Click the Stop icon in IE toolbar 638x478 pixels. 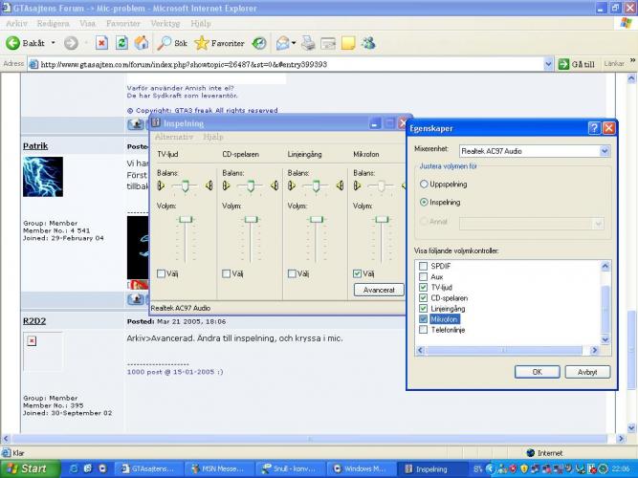[101, 43]
